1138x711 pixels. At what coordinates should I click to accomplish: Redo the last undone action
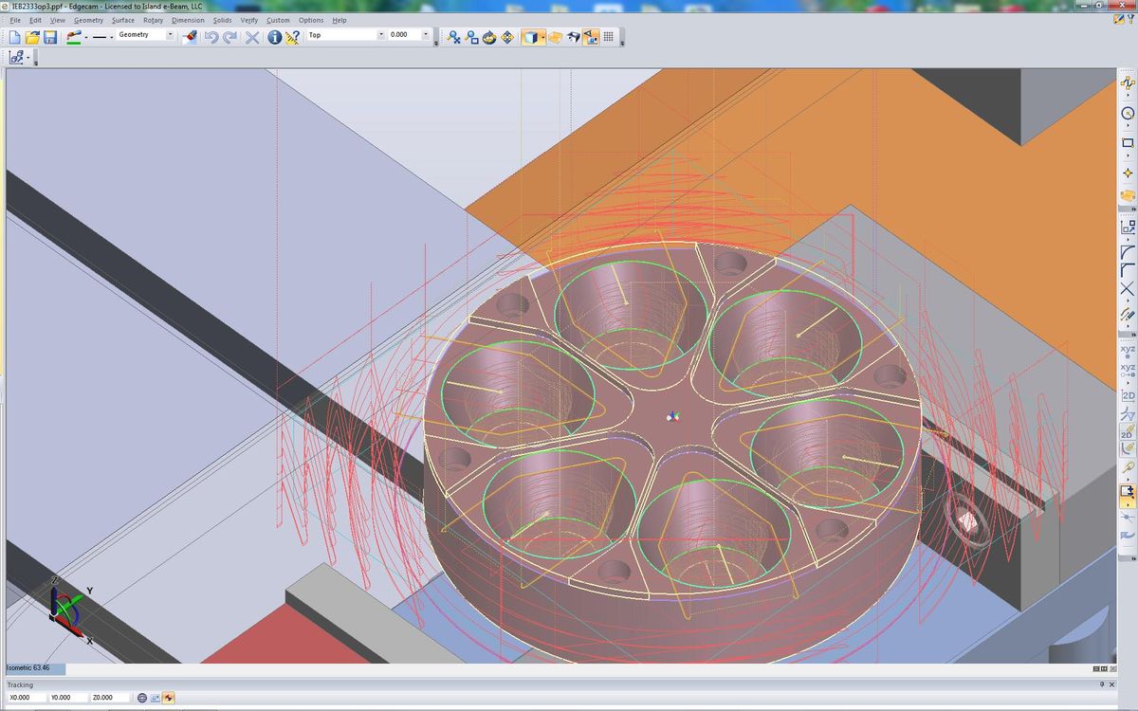click(x=229, y=37)
